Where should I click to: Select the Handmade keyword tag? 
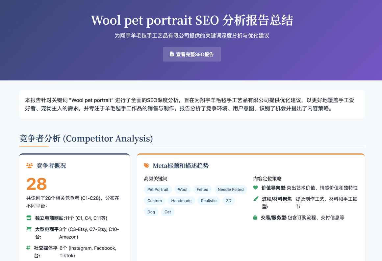pyautogui.click(x=181, y=201)
